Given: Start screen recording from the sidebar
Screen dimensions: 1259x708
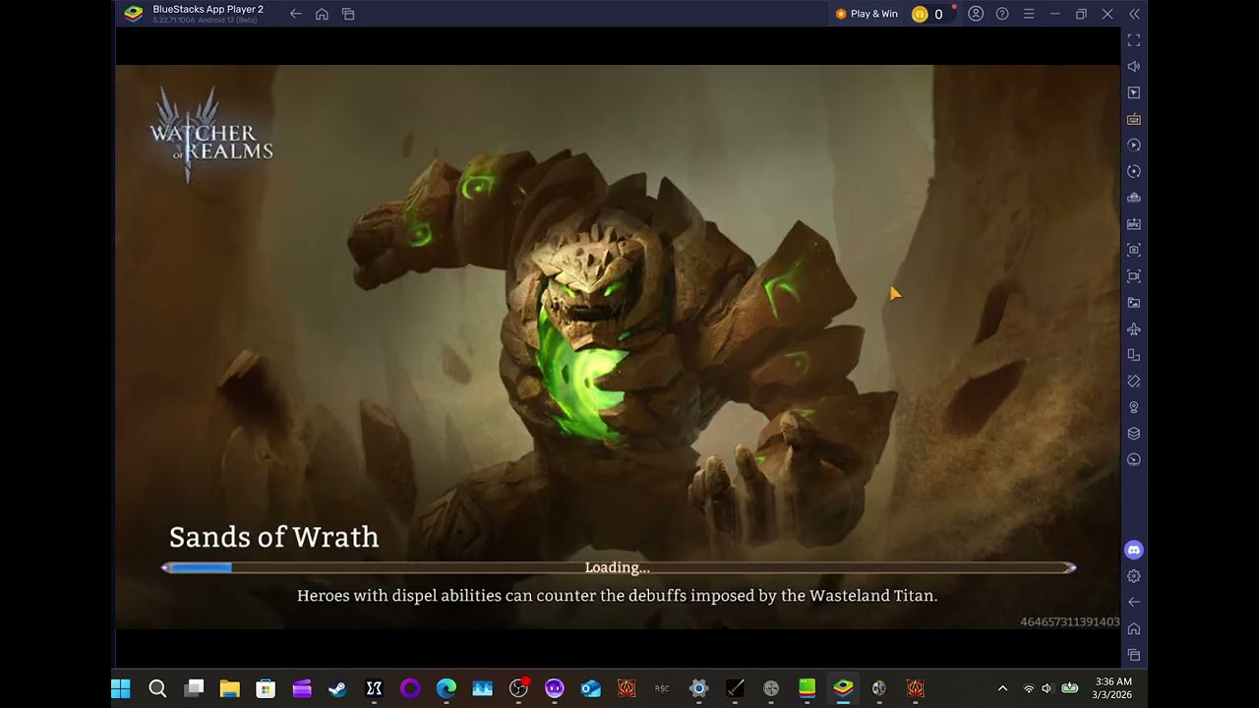Looking at the screenshot, I should [x=1134, y=276].
